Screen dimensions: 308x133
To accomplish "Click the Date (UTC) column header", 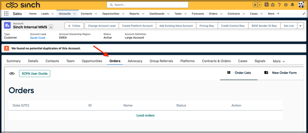I will click(21, 105).
